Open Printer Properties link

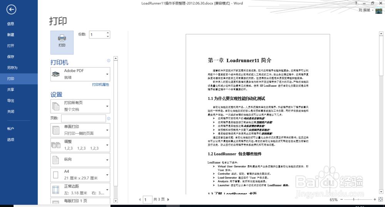[x=100, y=84]
